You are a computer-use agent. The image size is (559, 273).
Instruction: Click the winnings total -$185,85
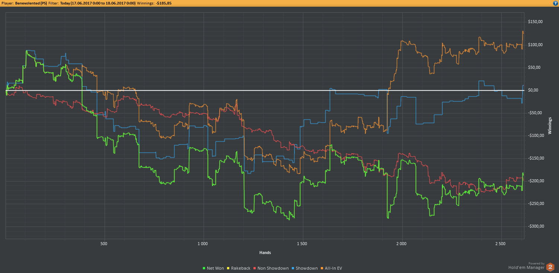click(163, 3)
